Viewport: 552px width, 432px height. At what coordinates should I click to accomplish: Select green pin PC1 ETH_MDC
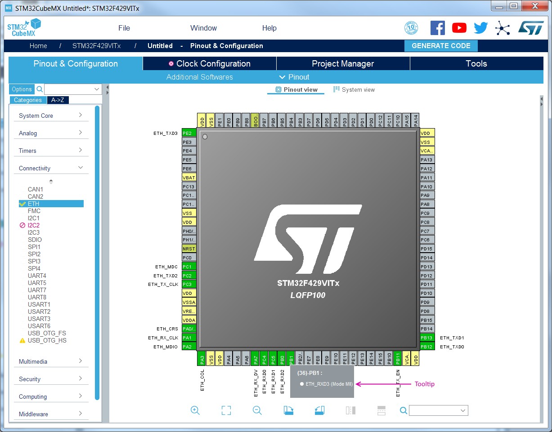[189, 267]
